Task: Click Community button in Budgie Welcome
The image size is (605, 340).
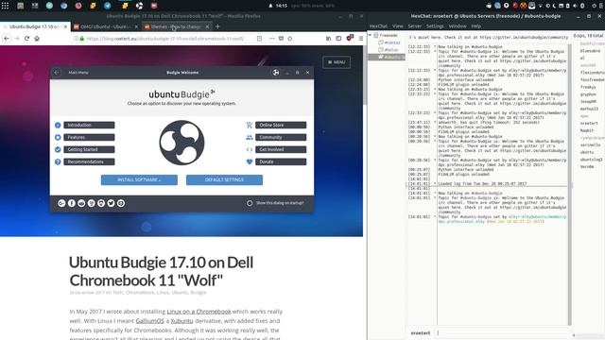Action: tap(281, 137)
